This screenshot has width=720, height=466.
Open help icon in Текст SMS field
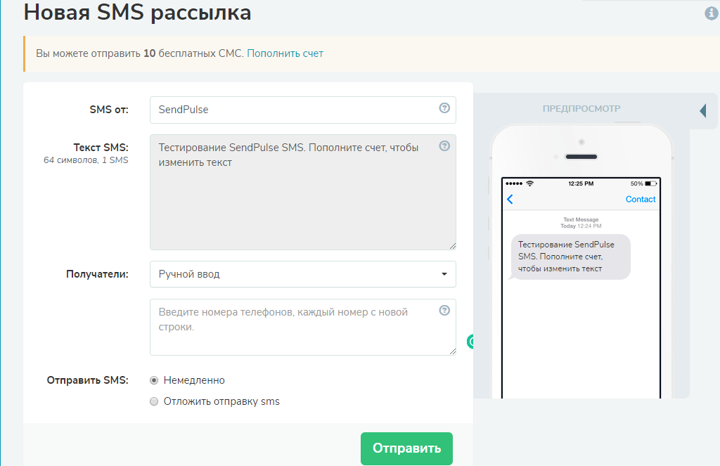pos(444,146)
